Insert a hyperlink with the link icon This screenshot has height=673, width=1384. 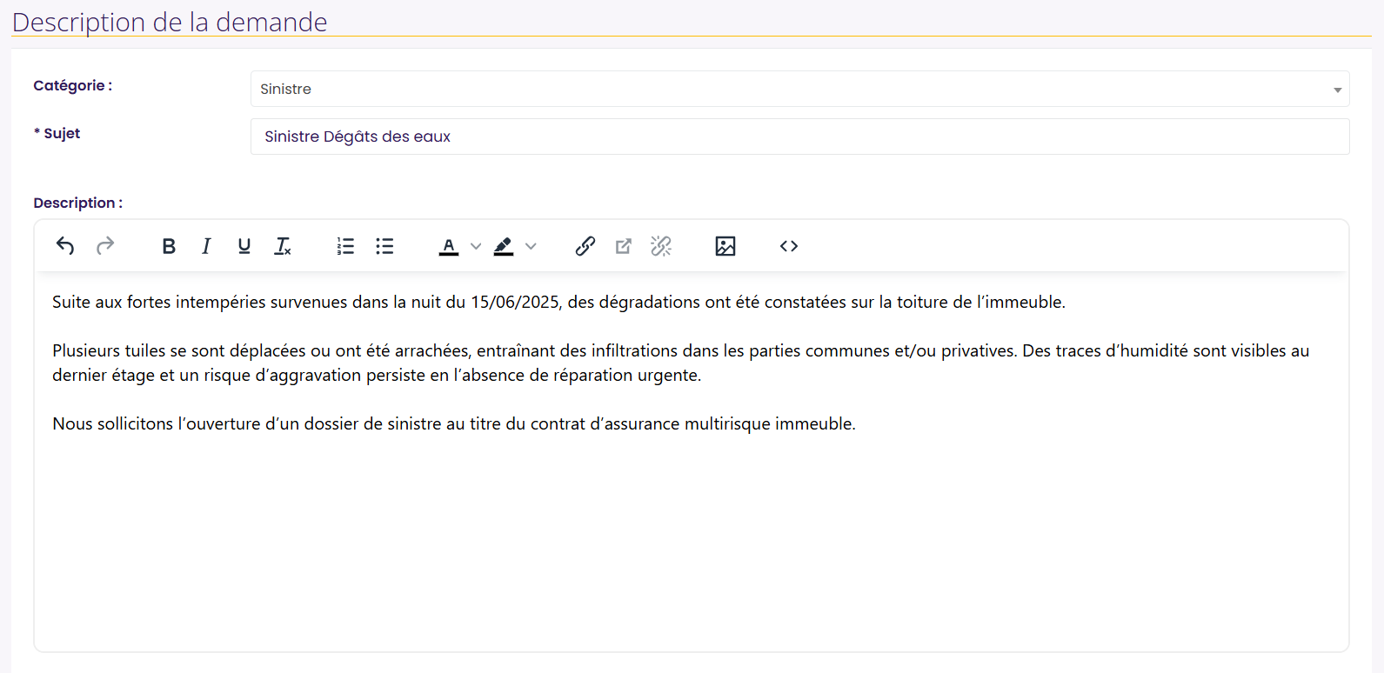(x=585, y=246)
